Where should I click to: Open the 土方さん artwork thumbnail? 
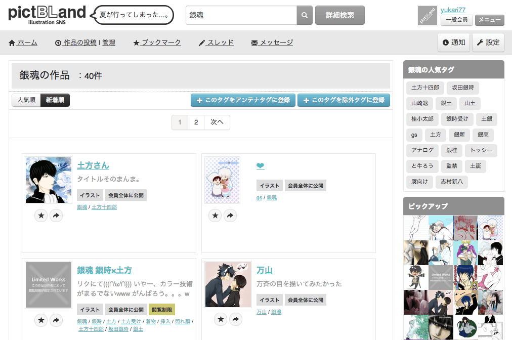[49, 180]
